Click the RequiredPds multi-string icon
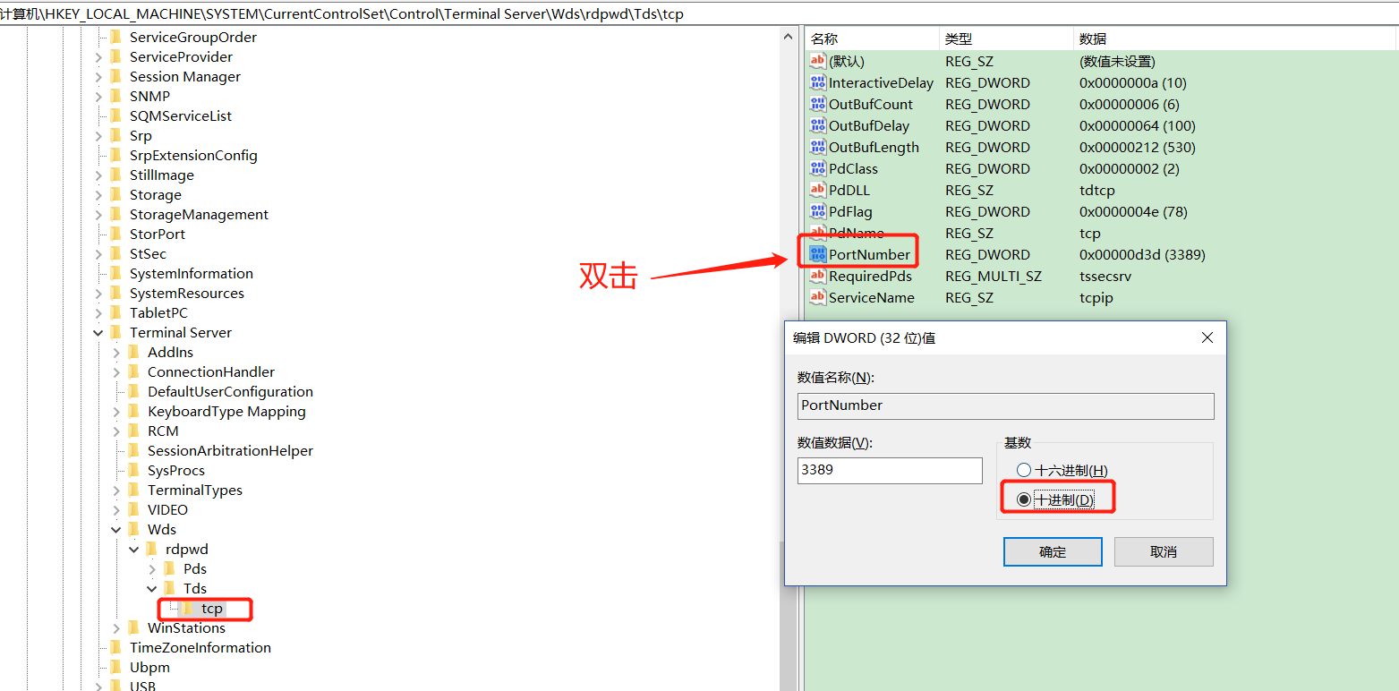1399x691 pixels. click(x=817, y=277)
